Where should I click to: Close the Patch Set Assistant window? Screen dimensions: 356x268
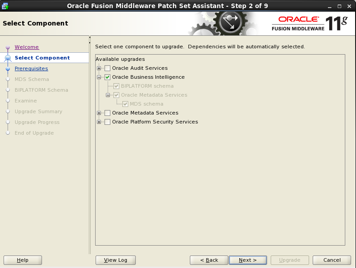pos(349,6)
